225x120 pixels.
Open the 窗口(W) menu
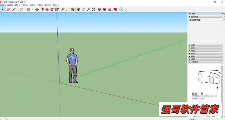[x=48, y=5]
